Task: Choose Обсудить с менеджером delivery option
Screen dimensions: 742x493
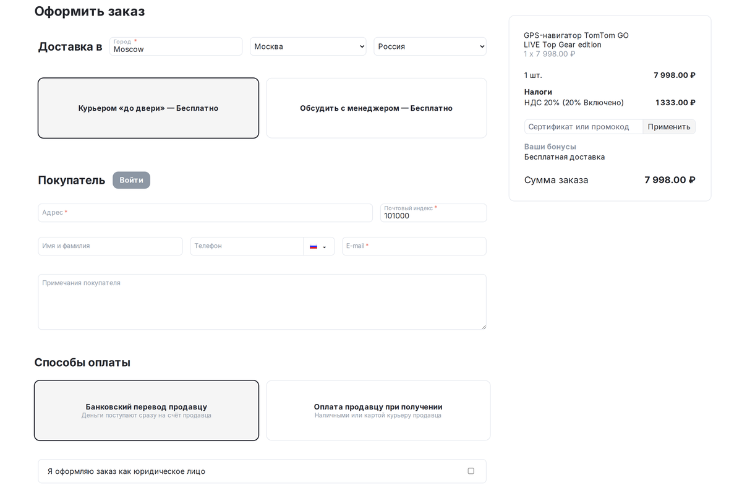Action: click(377, 108)
